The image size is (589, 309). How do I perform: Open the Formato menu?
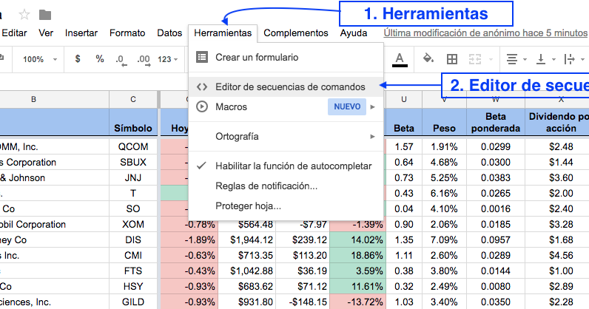(127, 33)
